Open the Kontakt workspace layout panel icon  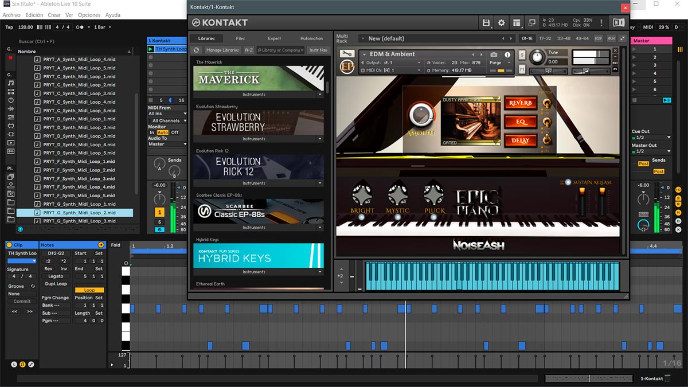click(517, 22)
